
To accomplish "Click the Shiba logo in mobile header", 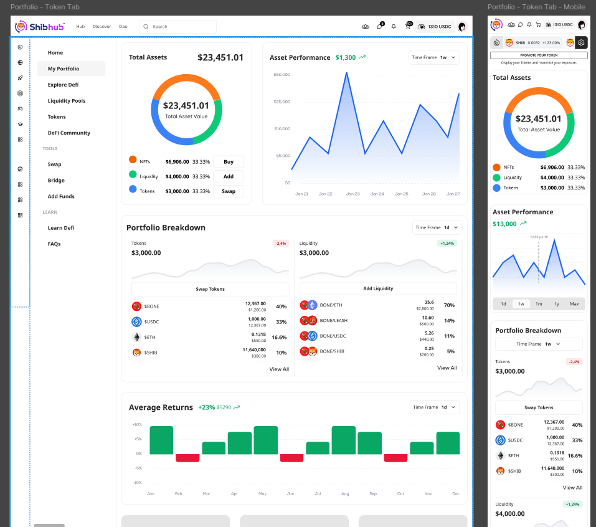I will click(x=496, y=25).
